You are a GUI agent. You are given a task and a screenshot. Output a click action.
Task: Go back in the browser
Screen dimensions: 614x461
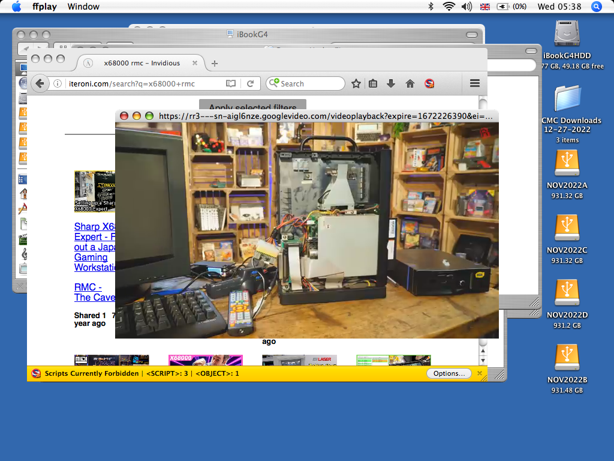coord(40,83)
